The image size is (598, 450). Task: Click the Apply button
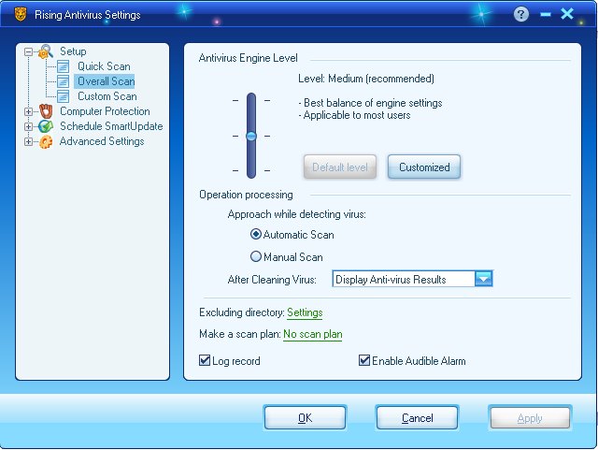tap(530, 418)
